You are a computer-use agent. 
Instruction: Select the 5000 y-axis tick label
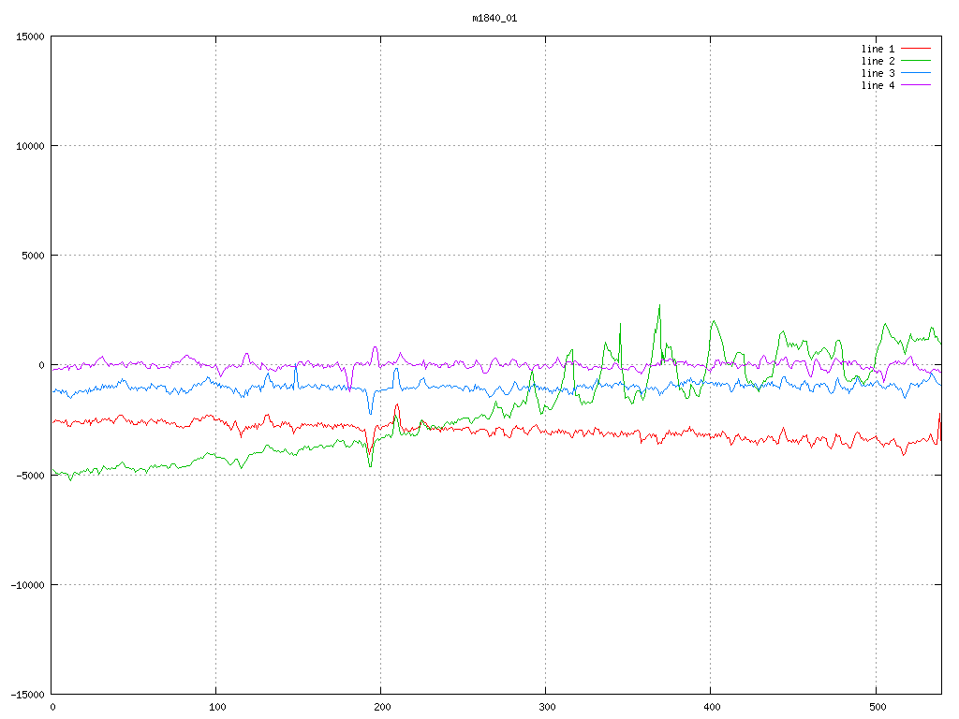tap(33, 256)
